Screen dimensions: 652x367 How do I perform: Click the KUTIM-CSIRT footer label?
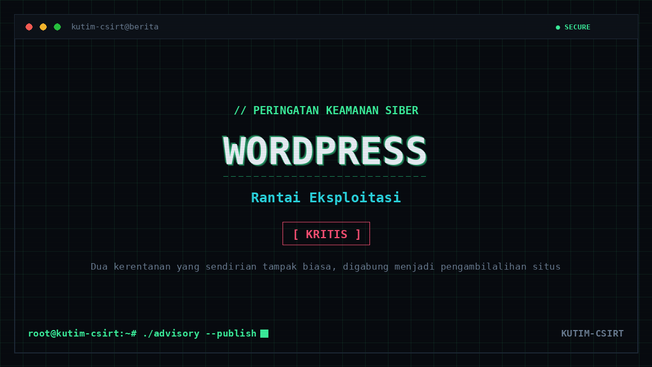tap(592, 333)
